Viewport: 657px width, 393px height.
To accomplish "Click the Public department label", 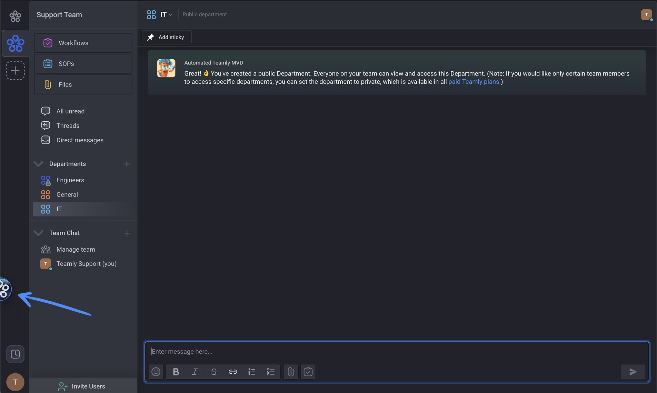I will click(x=205, y=14).
